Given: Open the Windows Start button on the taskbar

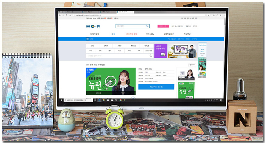Looking at the screenshot, I should (x=61, y=100).
